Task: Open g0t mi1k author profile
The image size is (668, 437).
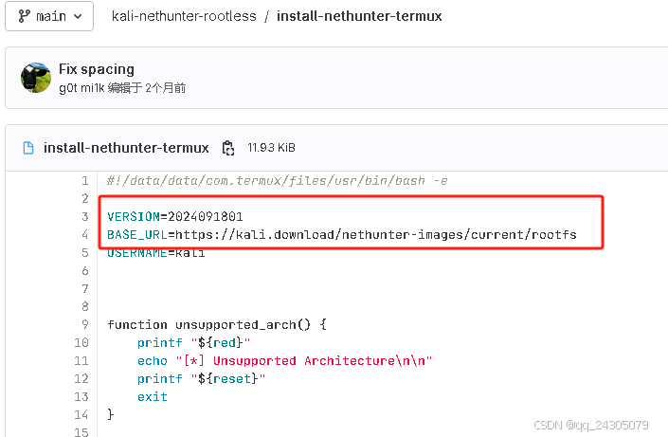Action: click(x=81, y=88)
